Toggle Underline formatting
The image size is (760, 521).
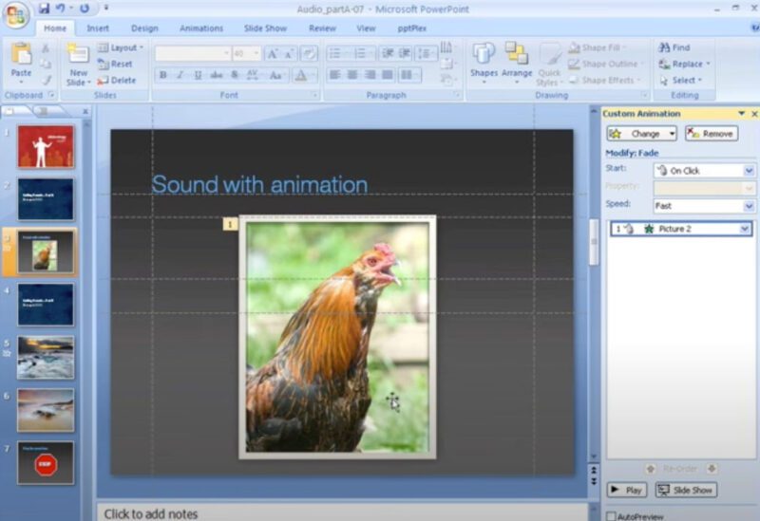click(x=198, y=75)
